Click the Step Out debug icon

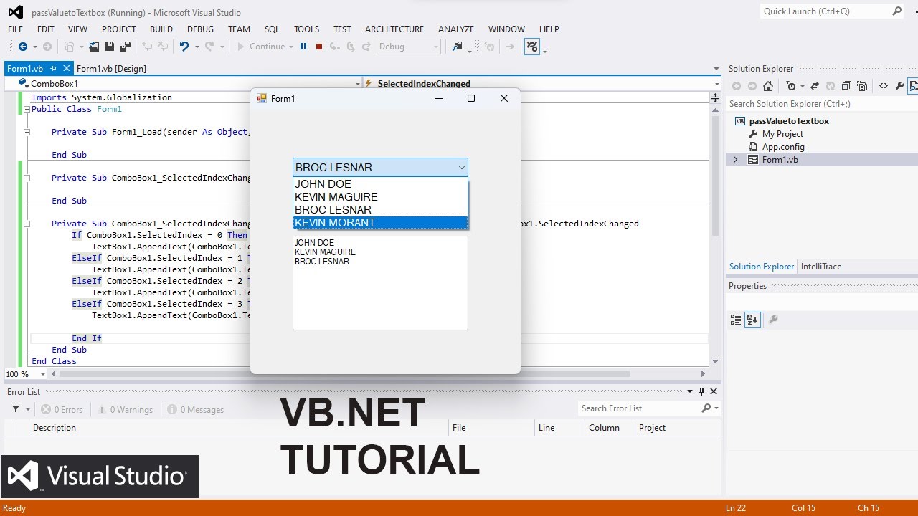(366, 47)
